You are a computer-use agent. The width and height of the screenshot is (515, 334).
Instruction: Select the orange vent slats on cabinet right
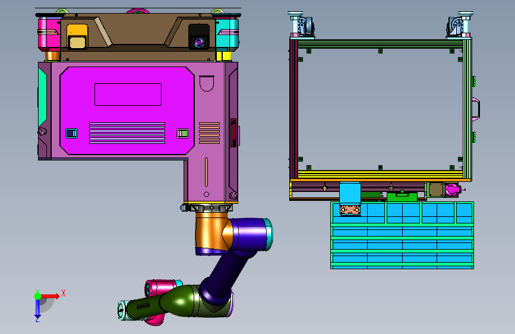click(209, 133)
